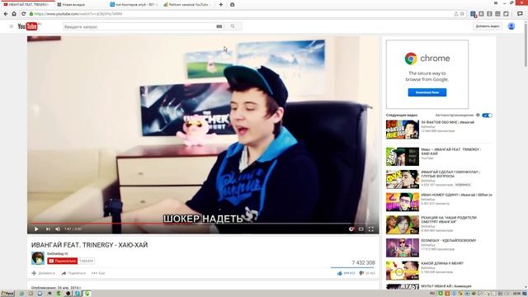Play the video
Image resolution: width=528 pixels, height=297 pixels.
[36, 229]
